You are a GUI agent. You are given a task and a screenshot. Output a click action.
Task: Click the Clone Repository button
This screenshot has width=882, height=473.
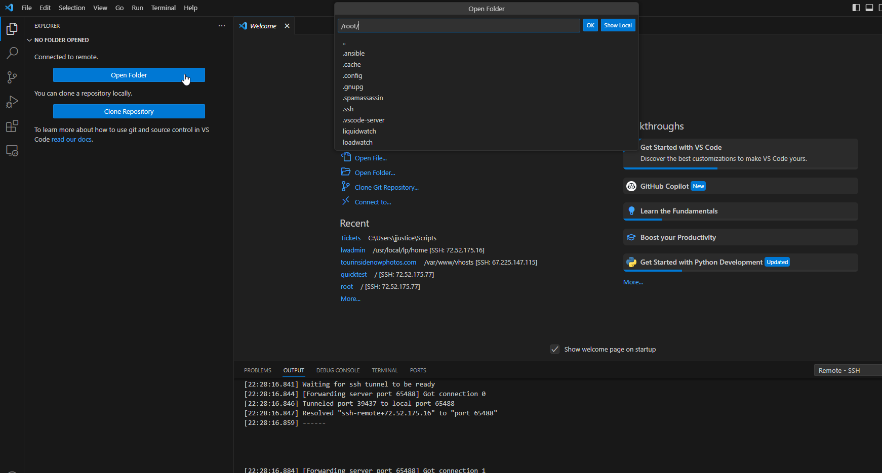(x=129, y=111)
